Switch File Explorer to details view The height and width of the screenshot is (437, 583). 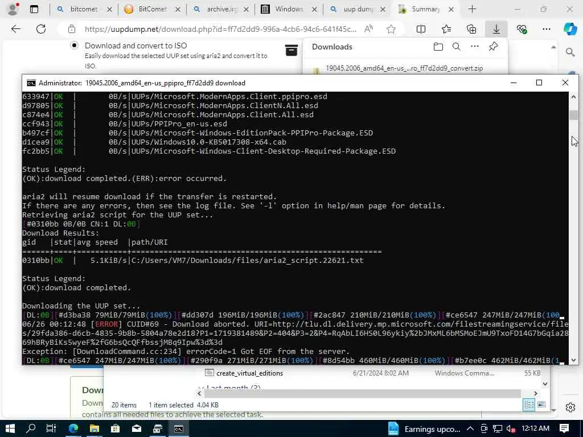(529, 405)
